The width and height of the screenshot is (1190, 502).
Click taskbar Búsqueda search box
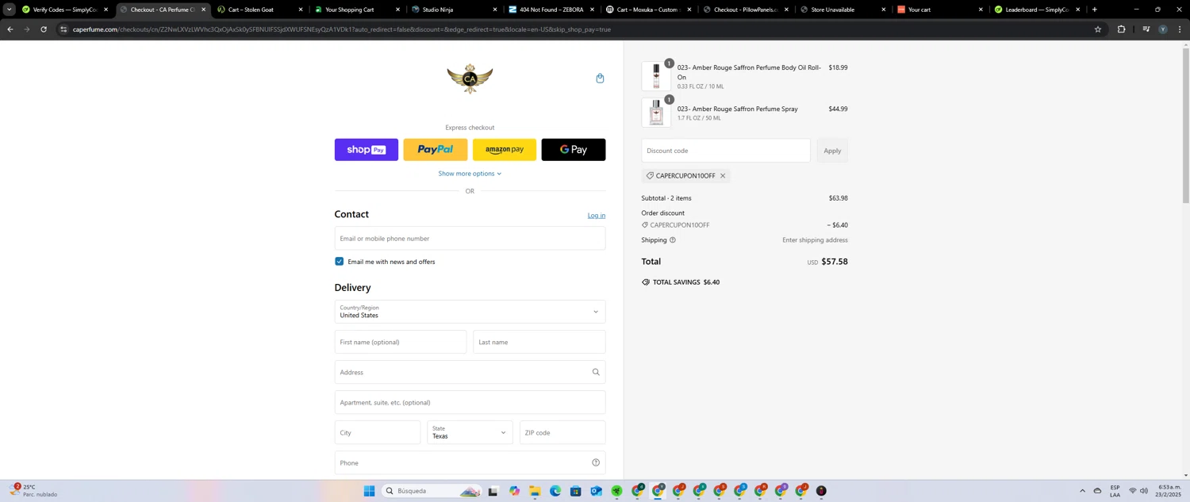[432, 491]
